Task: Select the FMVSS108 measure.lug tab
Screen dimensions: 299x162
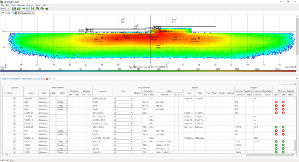Action: point(24,79)
